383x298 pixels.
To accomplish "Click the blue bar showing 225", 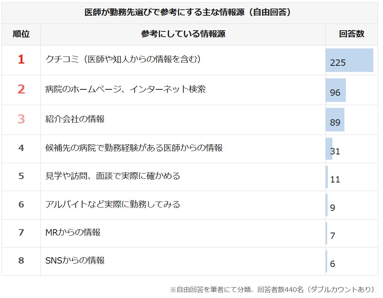I will [349, 60].
